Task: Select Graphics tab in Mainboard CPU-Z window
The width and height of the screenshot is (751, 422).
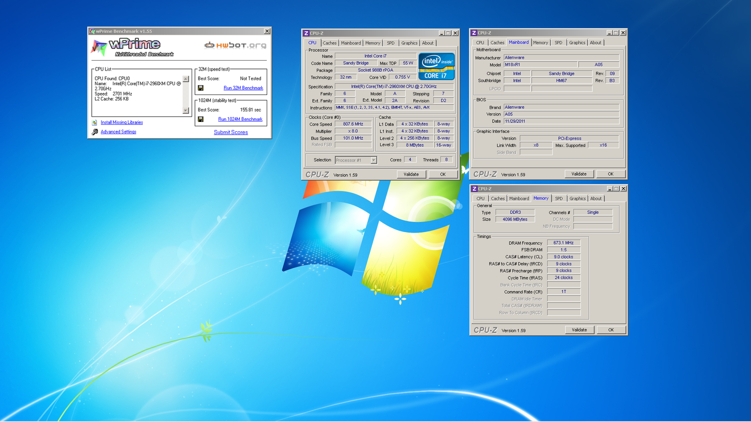Action: (x=577, y=43)
